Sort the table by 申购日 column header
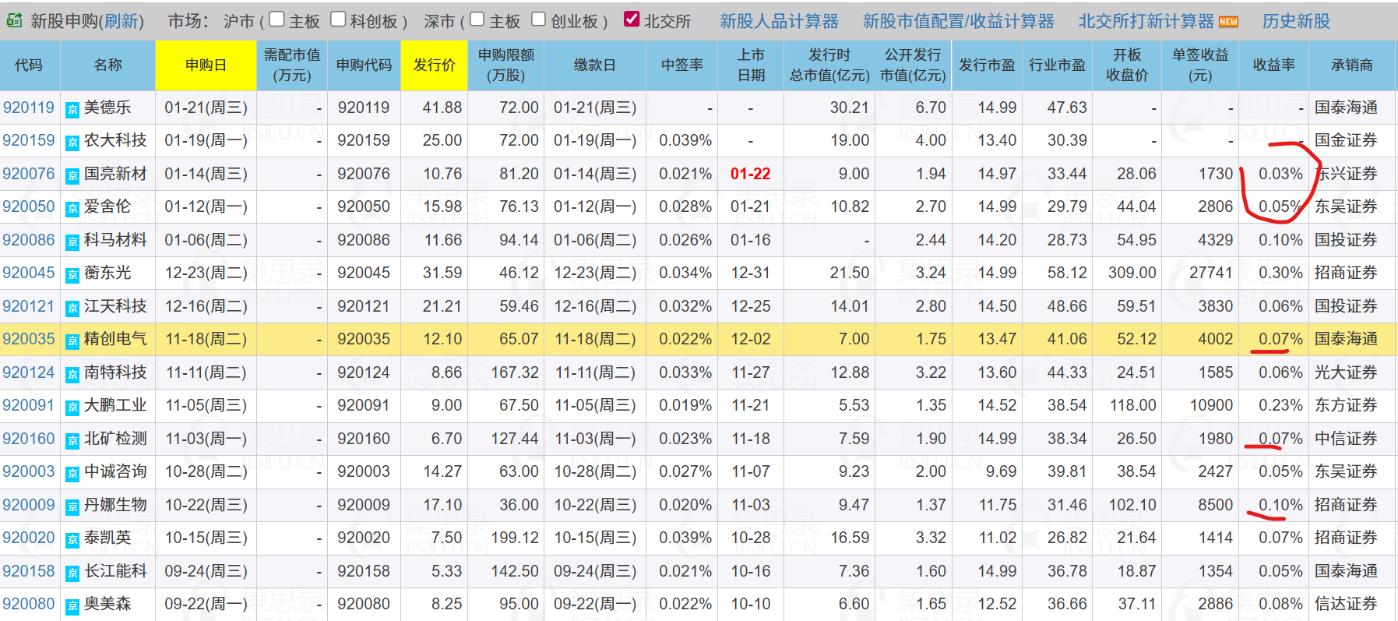Screen dimensions: 1398x621 point(206,65)
